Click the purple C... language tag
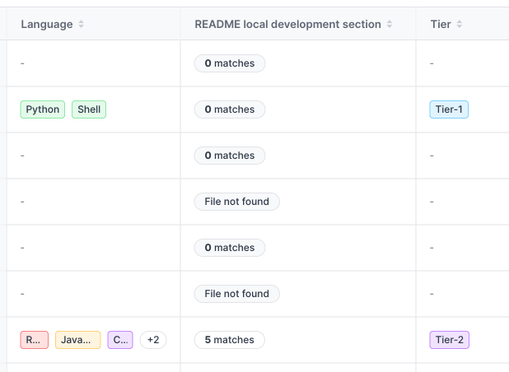Screen dimensions: 509x372 120,340
